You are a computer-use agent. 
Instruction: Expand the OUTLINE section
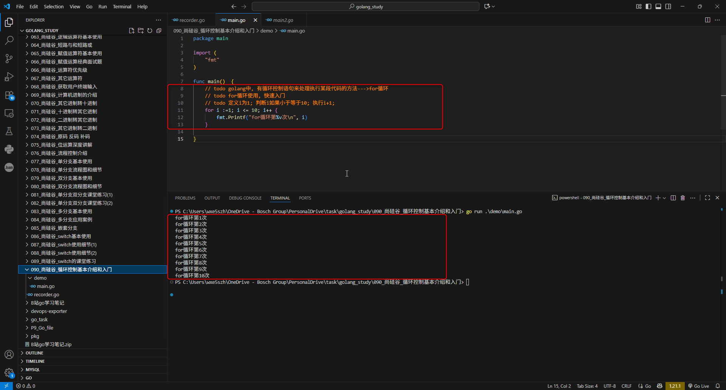pos(93,353)
